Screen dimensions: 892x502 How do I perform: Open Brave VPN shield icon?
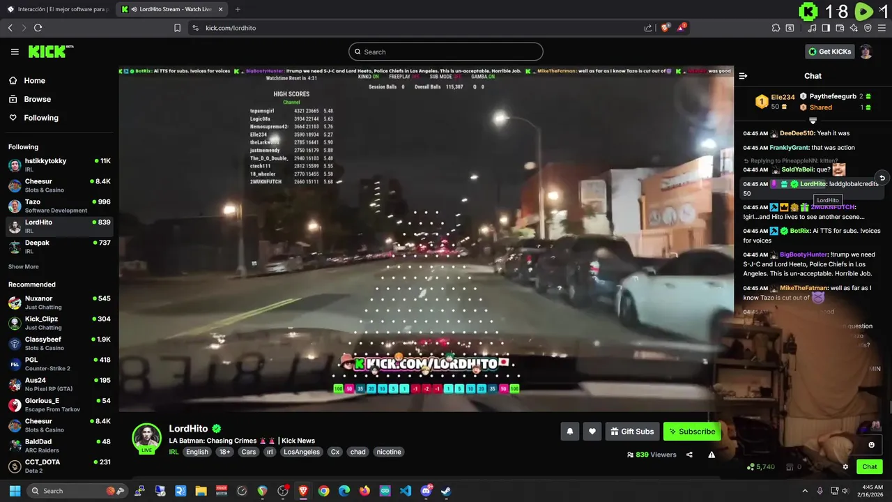coord(868,28)
